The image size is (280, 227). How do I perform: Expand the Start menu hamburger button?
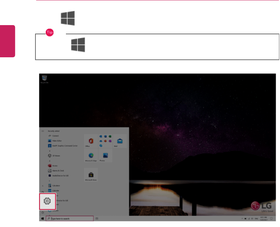43,131
